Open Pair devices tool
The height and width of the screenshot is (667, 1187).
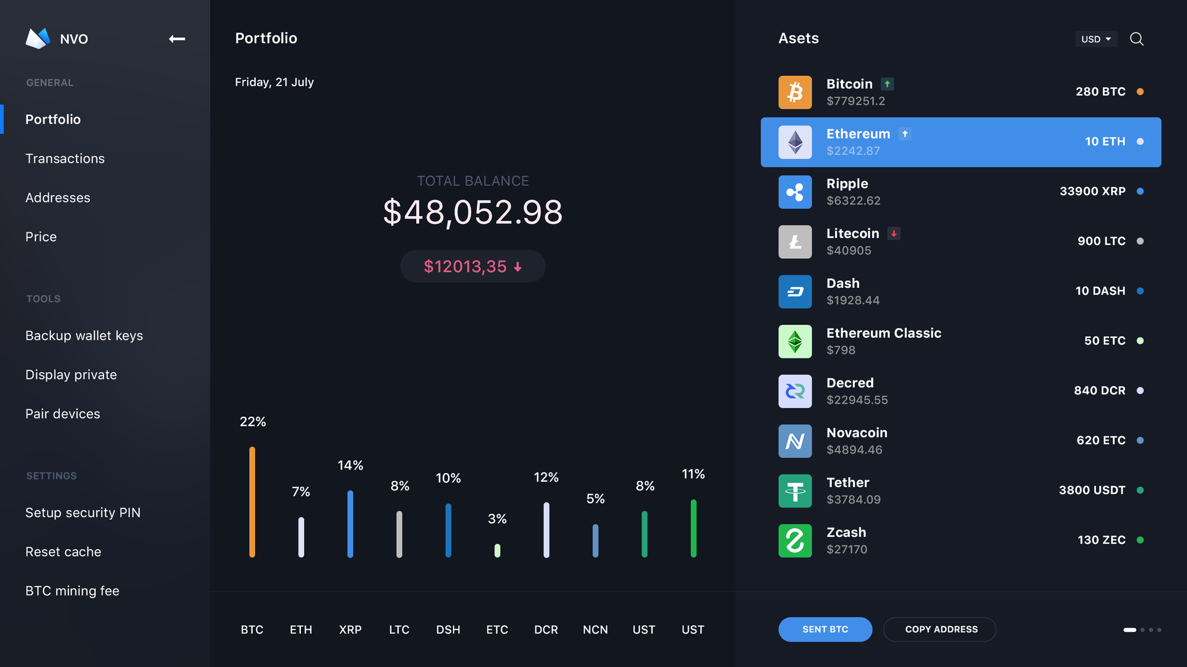[x=63, y=414]
